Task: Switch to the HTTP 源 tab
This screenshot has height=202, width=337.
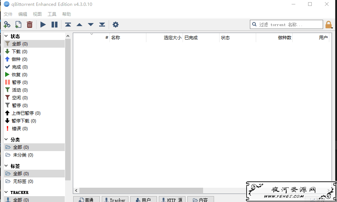Action: tap(172, 200)
